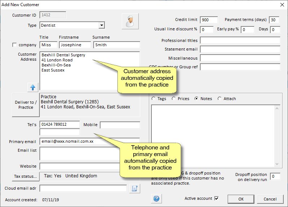Tick the company checkbox
The width and height of the screenshot is (288, 207).
(x=15, y=45)
